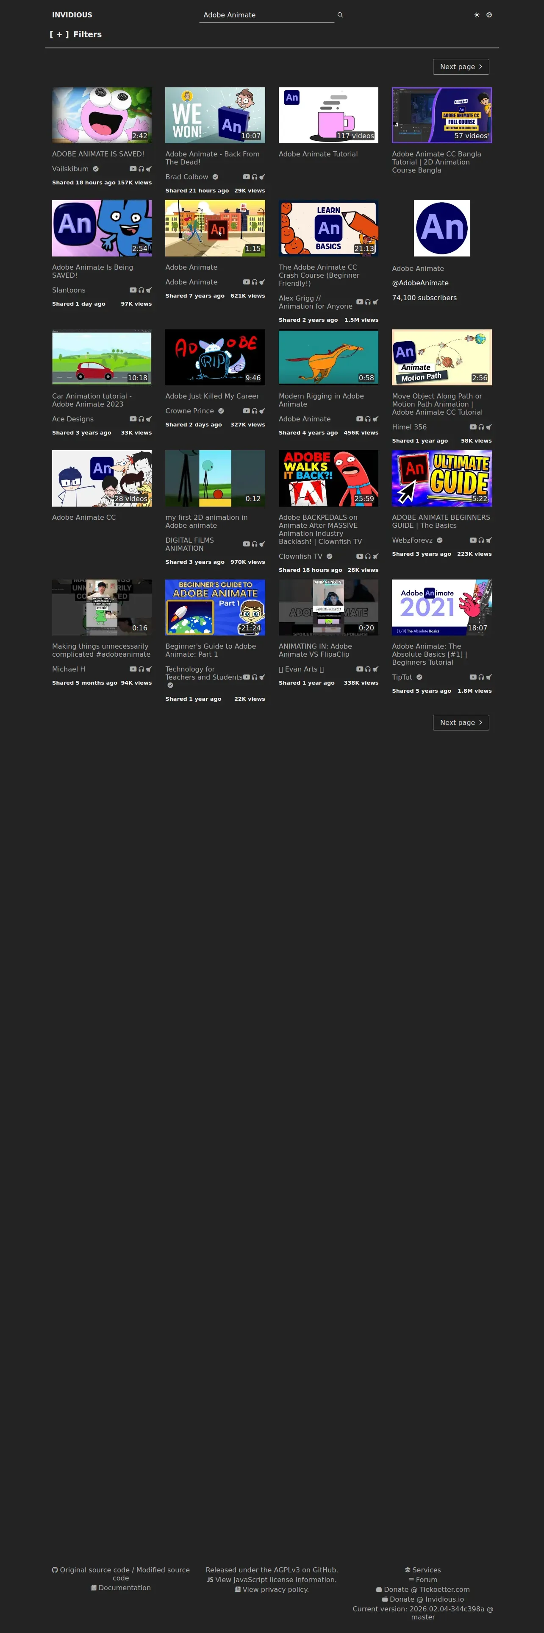Open The Adobe Animate CC Crash Course title
The image size is (544, 1633).
[319, 275]
